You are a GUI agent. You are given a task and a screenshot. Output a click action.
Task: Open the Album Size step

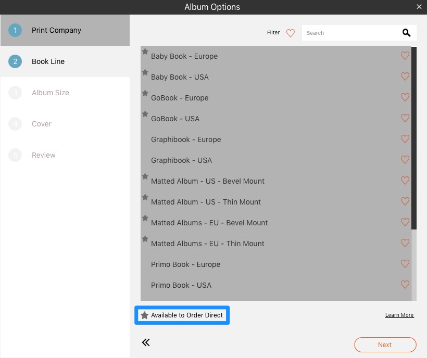tap(65, 93)
